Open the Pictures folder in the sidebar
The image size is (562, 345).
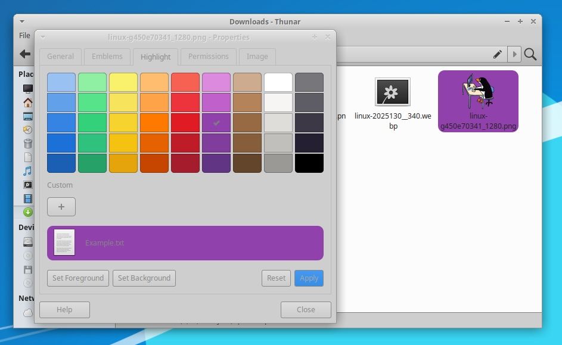point(27,184)
